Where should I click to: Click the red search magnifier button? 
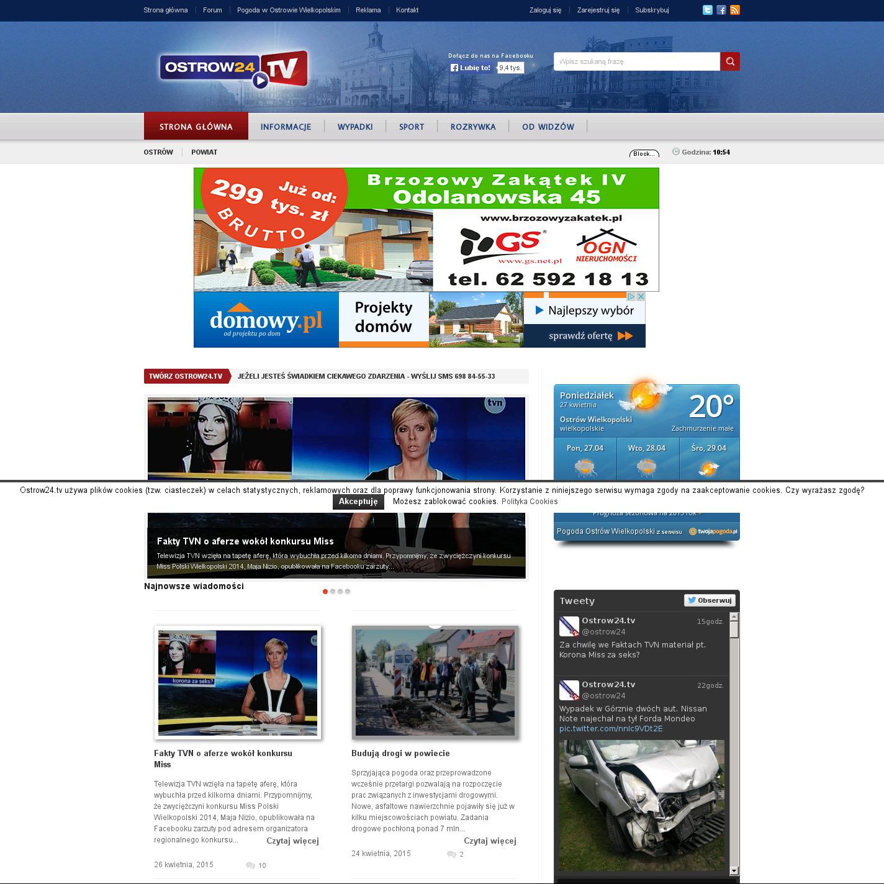coord(730,61)
